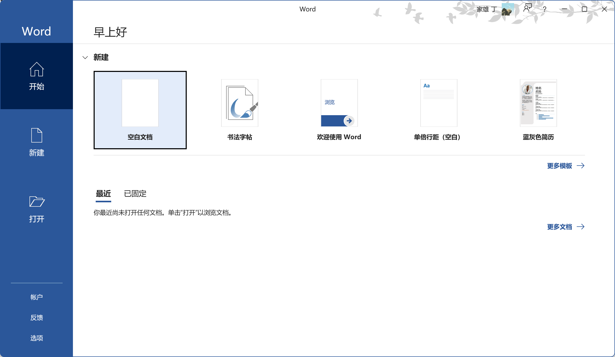615x357 pixels.
Task: Create a 空白文档 blank document
Action: 140,110
